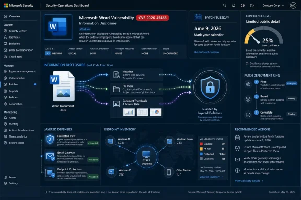Image resolution: width=301 pixels, height=200 pixels.
Task: Click the 25% confidence gauge
Action: tap(263, 35)
